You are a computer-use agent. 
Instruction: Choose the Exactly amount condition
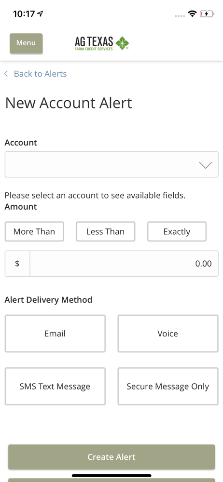coord(177,231)
